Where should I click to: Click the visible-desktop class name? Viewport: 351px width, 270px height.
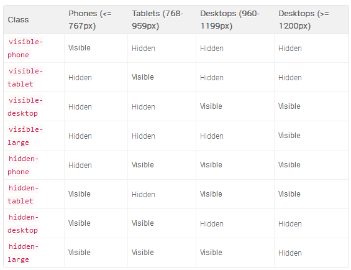[25, 107]
